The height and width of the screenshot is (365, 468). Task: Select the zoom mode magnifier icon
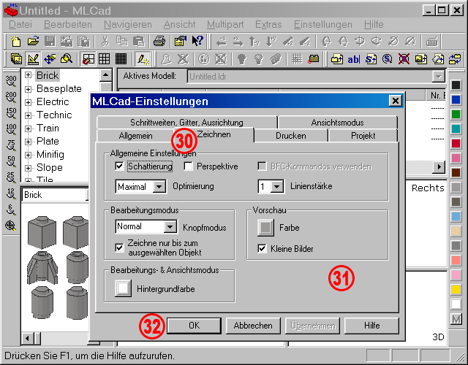(67, 58)
